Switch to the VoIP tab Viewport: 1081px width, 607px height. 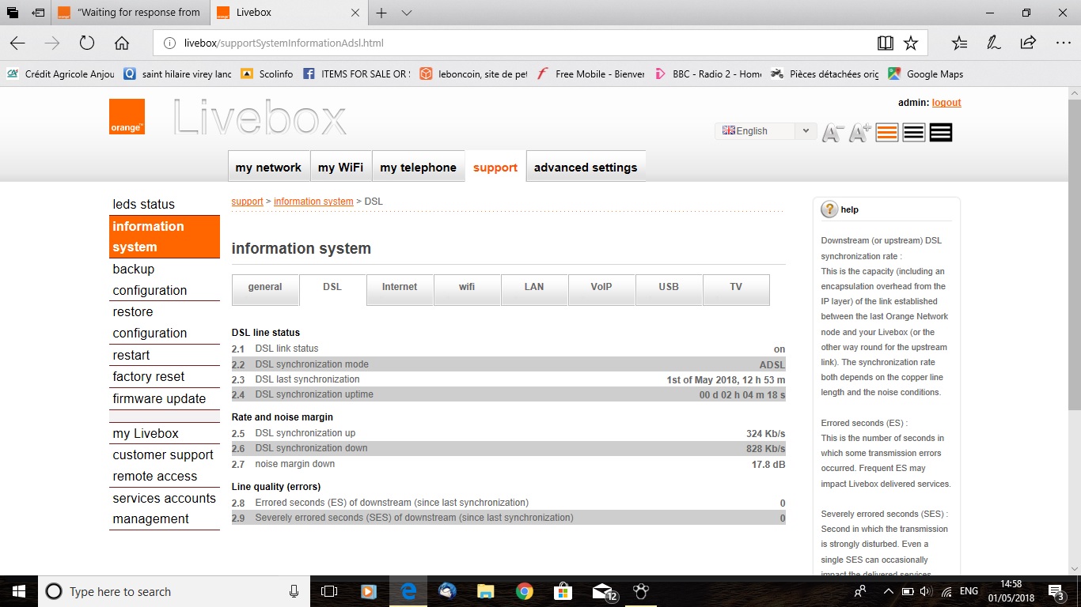coord(601,289)
